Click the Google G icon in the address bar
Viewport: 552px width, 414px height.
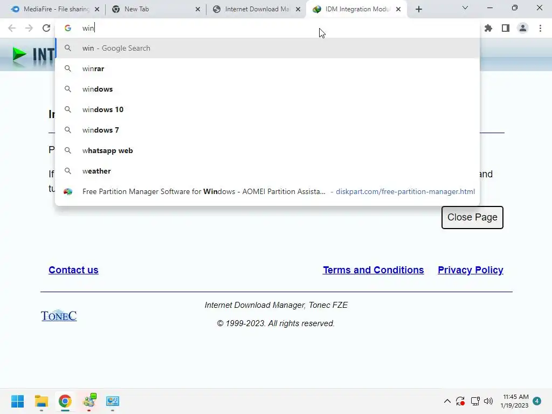[x=68, y=28]
